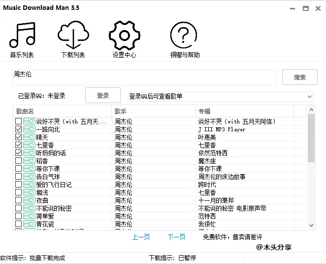Click the 免费软件，售卖请差评 notice
Screen dimensions: 326x264
click(232, 237)
